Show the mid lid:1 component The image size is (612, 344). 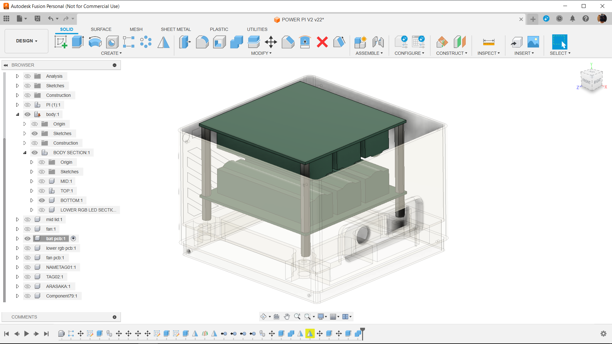pos(28,219)
